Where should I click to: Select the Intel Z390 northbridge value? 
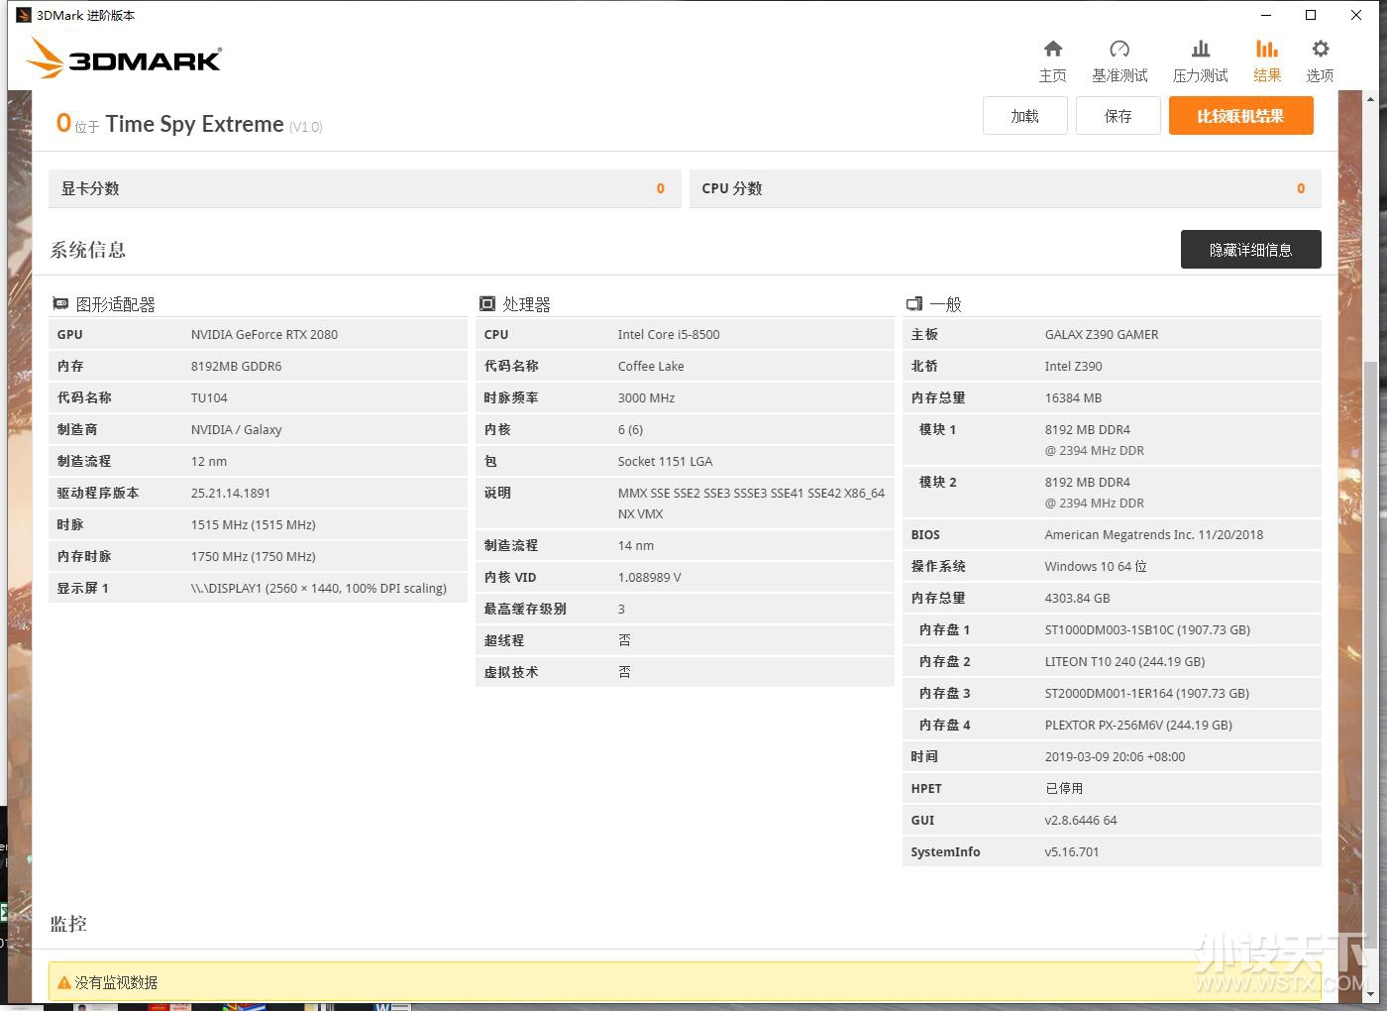click(1074, 366)
